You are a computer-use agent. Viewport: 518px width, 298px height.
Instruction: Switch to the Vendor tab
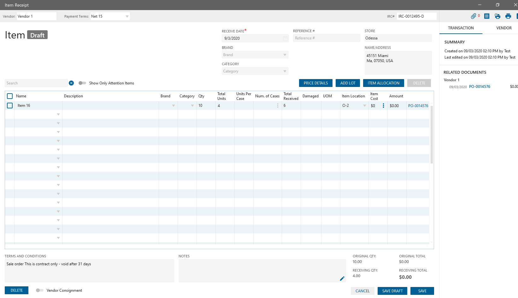click(504, 28)
